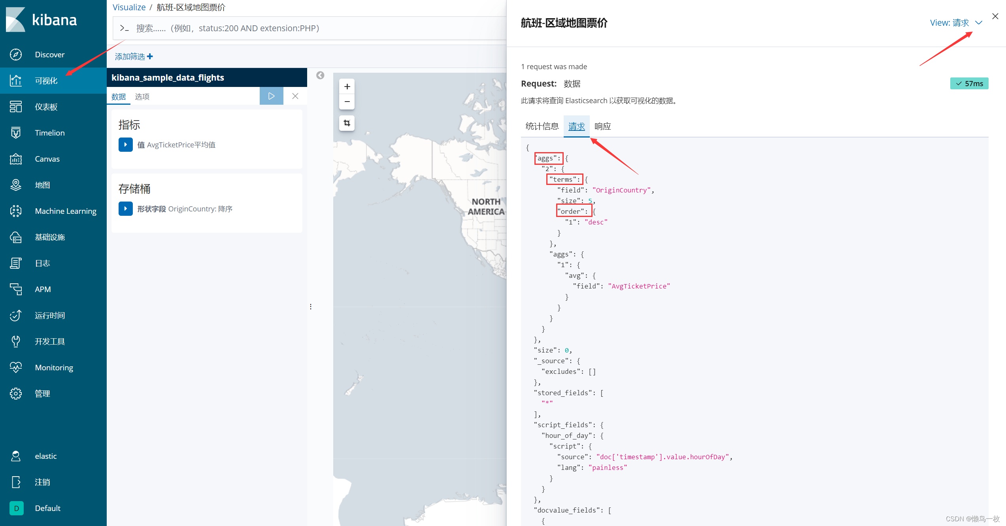
Task: Open the 仪表板 dashboard icon
Action: [x=16, y=107]
